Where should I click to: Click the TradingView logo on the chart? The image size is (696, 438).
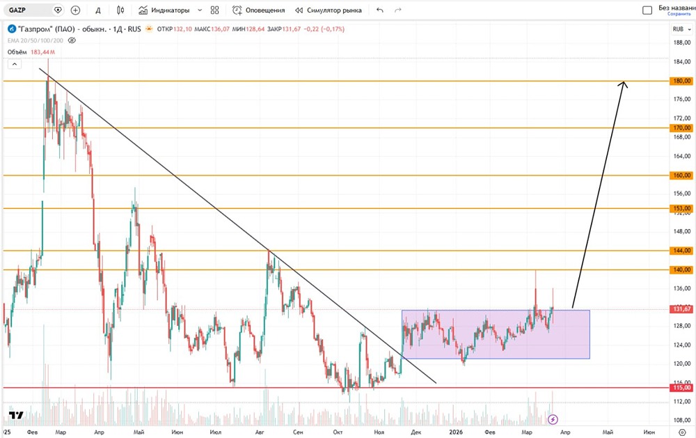tap(17, 415)
